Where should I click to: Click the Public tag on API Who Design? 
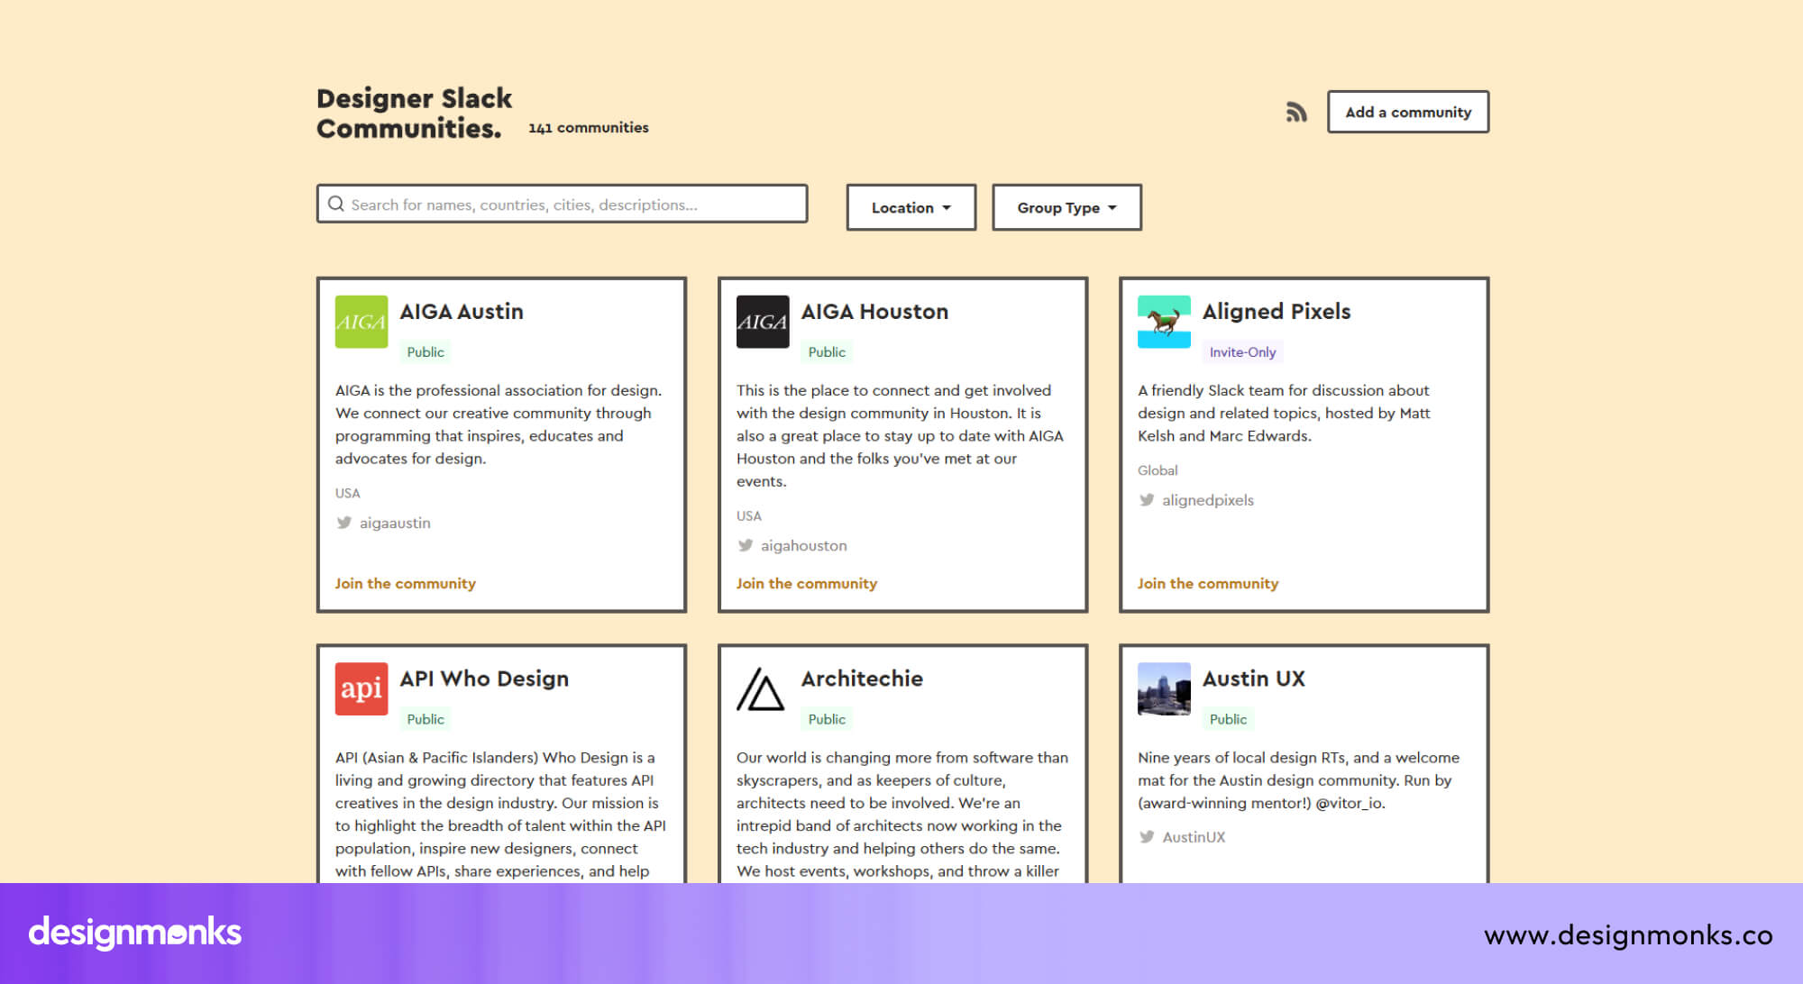coord(425,719)
